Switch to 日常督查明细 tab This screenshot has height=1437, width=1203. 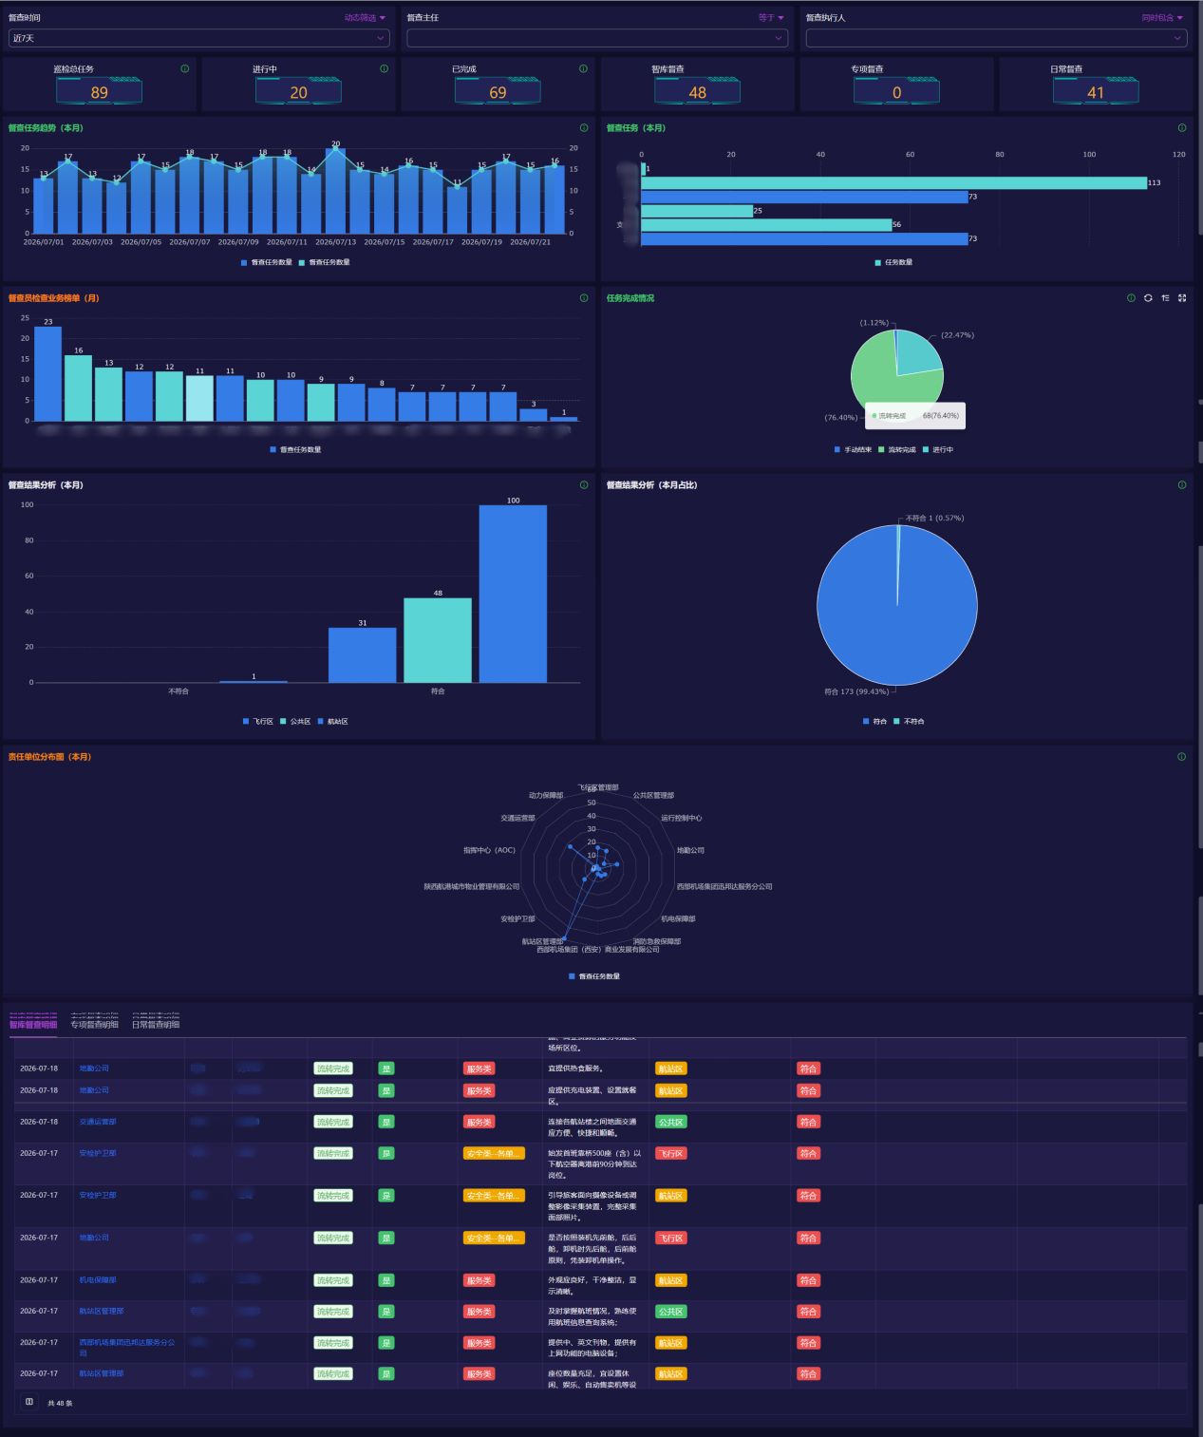click(x=156, y=1025)
